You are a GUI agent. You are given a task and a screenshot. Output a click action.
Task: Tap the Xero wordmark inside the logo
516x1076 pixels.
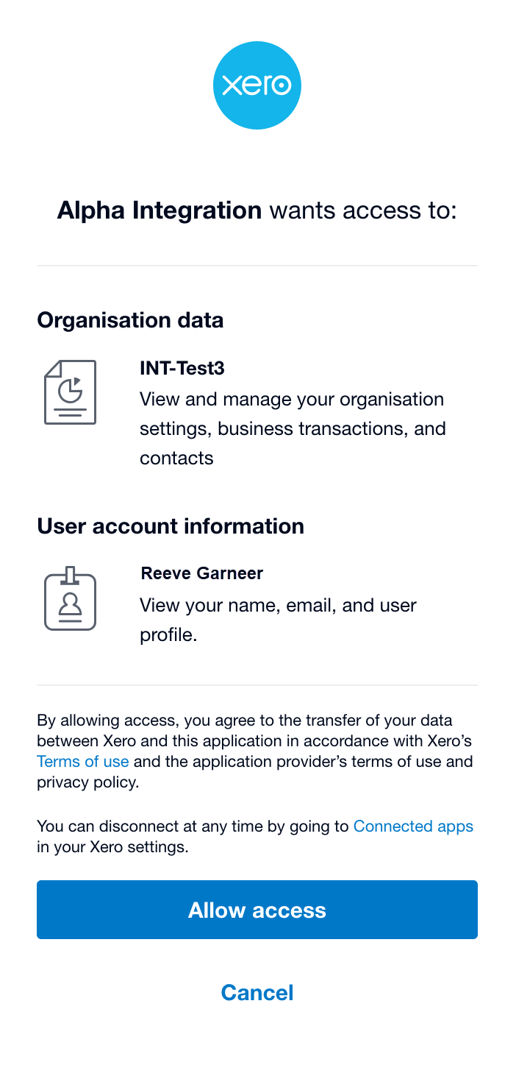pos(257,85)
